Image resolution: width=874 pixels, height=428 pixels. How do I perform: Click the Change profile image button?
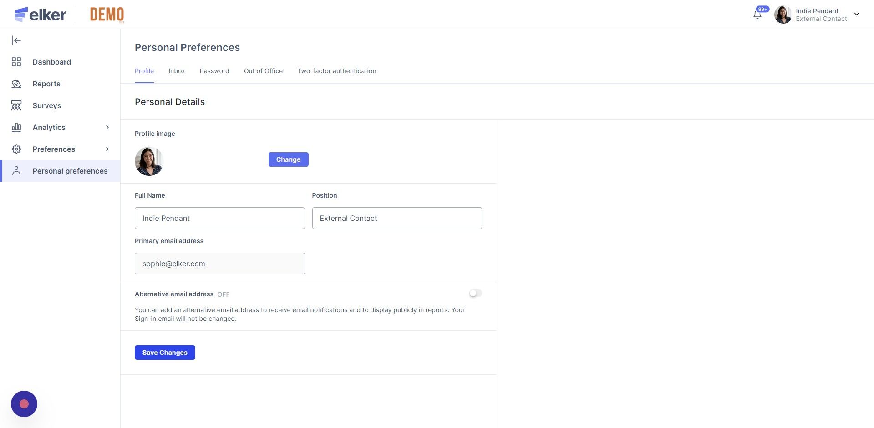288,159
